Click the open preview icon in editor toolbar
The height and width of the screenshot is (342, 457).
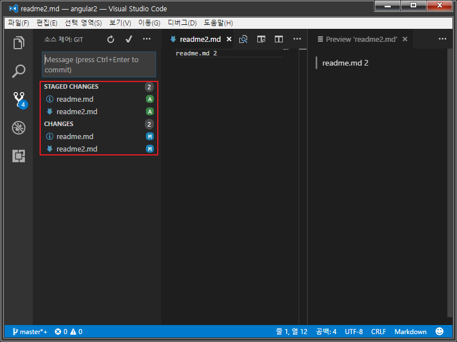pos(243,40)
